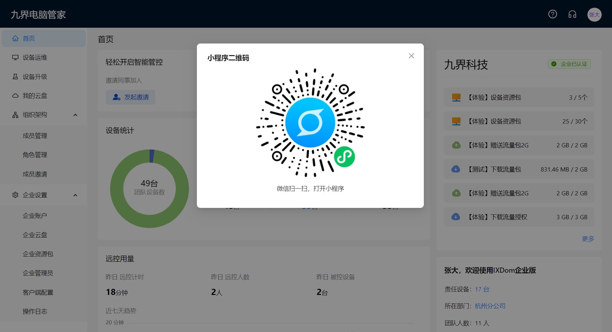
Task: Click the upload cloud icon of first 赠送流量包2G
Action: point(456,145)
